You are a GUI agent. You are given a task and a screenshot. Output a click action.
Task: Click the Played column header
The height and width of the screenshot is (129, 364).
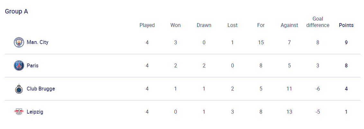click(147, 25)
